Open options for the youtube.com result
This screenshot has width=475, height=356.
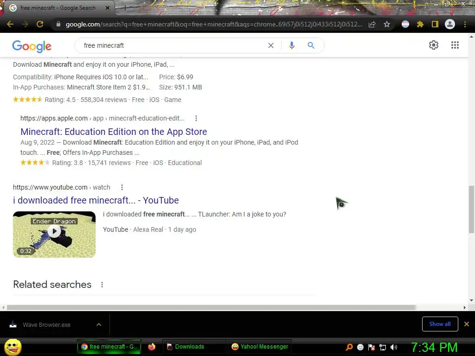tap(122, 187)
